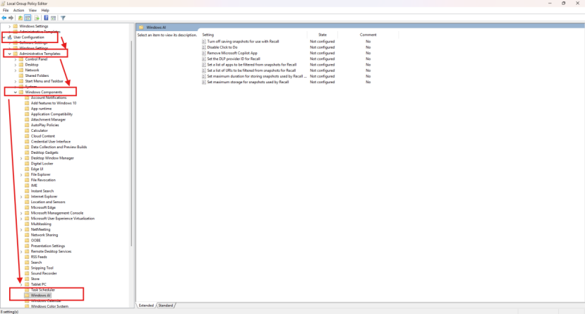Screen dimensions: 585x314
Task: Open Help via the blue question-mark icon
Action: click(46, 18)
